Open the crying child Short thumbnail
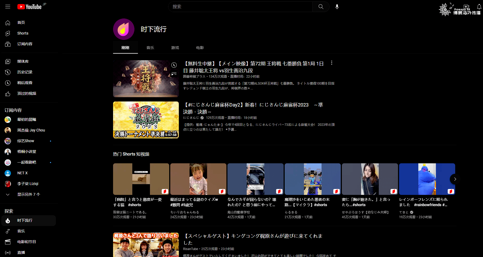 (x=198, y=179)
